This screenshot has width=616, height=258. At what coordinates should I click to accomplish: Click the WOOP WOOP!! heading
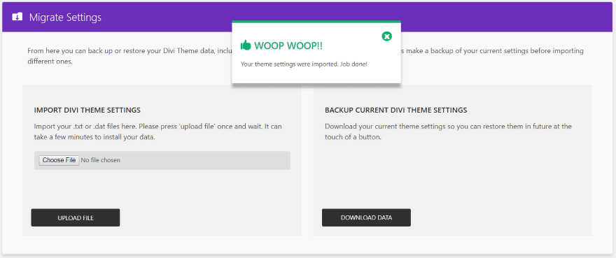288,45
